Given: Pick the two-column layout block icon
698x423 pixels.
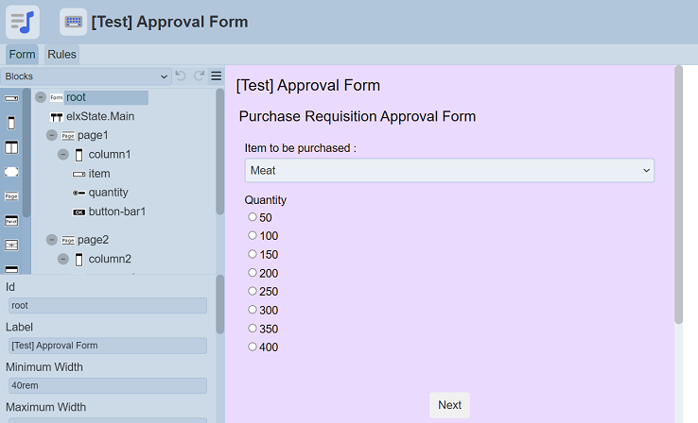Looking at the screenshot, I should click(11, 147).
